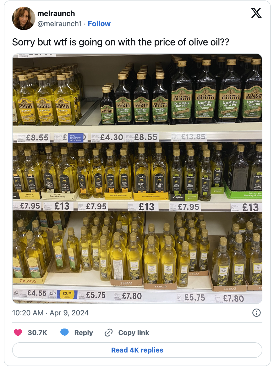Screen dimensions: 274x369
Task: Open melraunch's profile avatar
Action: 24,18
